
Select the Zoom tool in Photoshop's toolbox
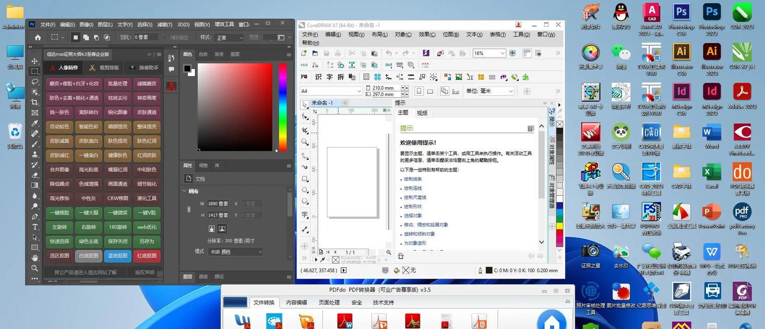[x=35, y=268]
